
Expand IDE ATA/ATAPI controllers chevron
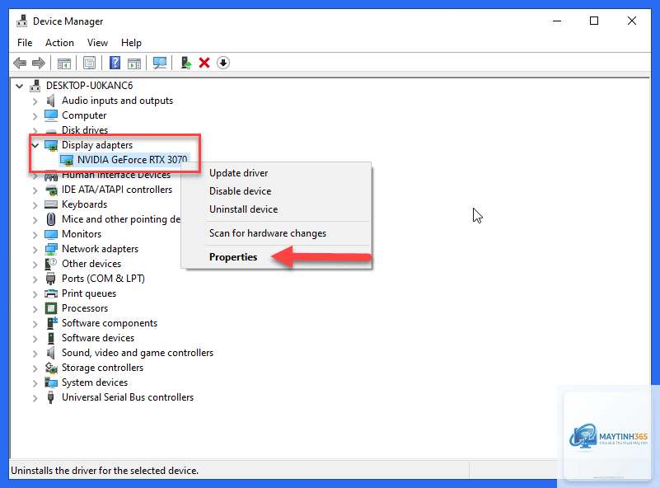[35, 190]
